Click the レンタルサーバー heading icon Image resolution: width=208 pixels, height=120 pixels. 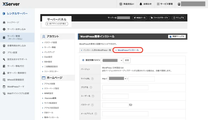(4, 14)
